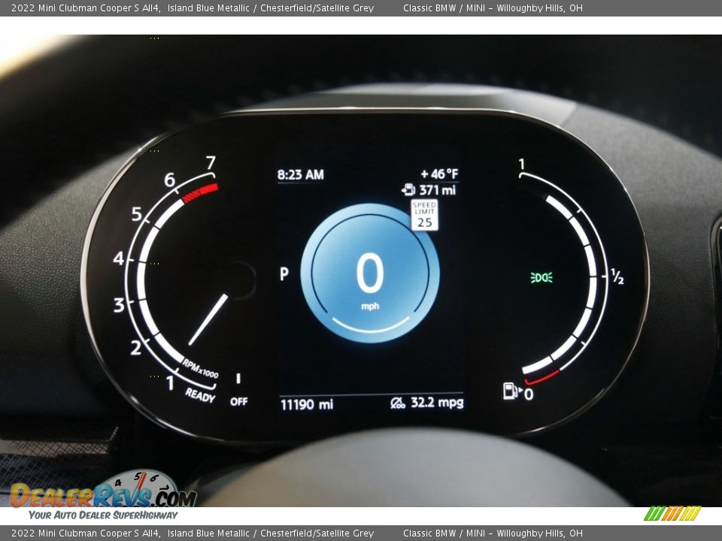The image size is (722, 541).
Task: Tap the 8:23 AM clock reading
Action: click(301, 175)
